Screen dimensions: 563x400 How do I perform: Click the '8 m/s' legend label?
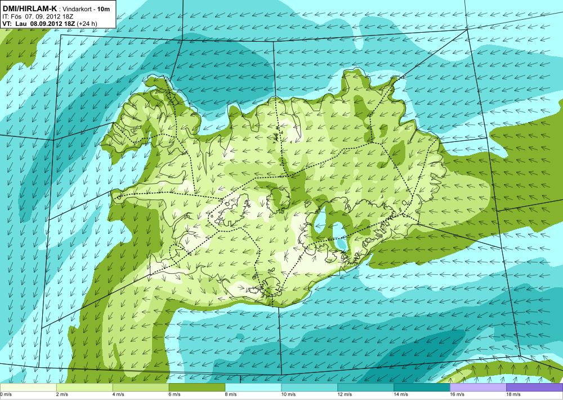tap(231, 394)
